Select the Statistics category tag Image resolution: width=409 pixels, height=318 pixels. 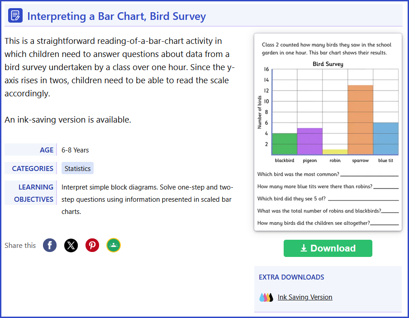[77, 168]
